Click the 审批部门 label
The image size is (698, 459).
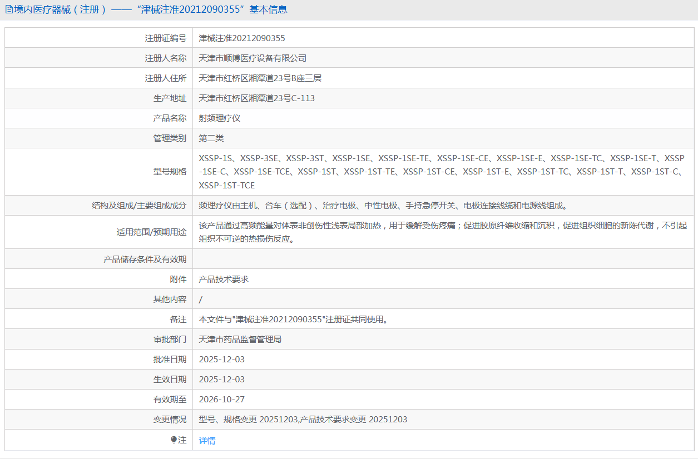(x=170, y=339)
